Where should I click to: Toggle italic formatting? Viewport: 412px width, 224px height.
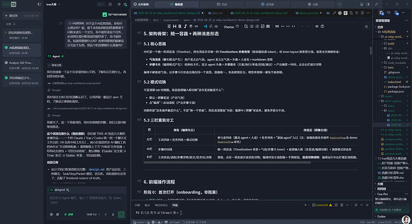pyautogui.click(x=185, y=26)
